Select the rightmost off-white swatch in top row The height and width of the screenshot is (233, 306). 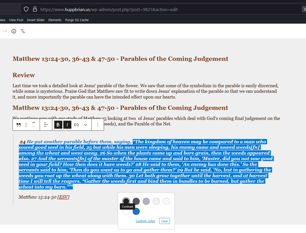[166, 201]
